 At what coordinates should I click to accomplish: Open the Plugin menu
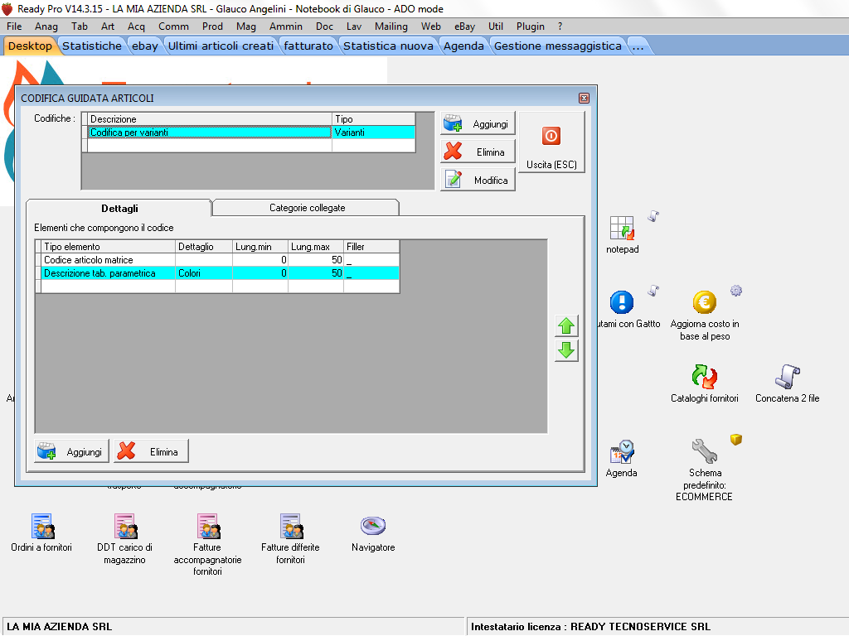click(530, 26)
